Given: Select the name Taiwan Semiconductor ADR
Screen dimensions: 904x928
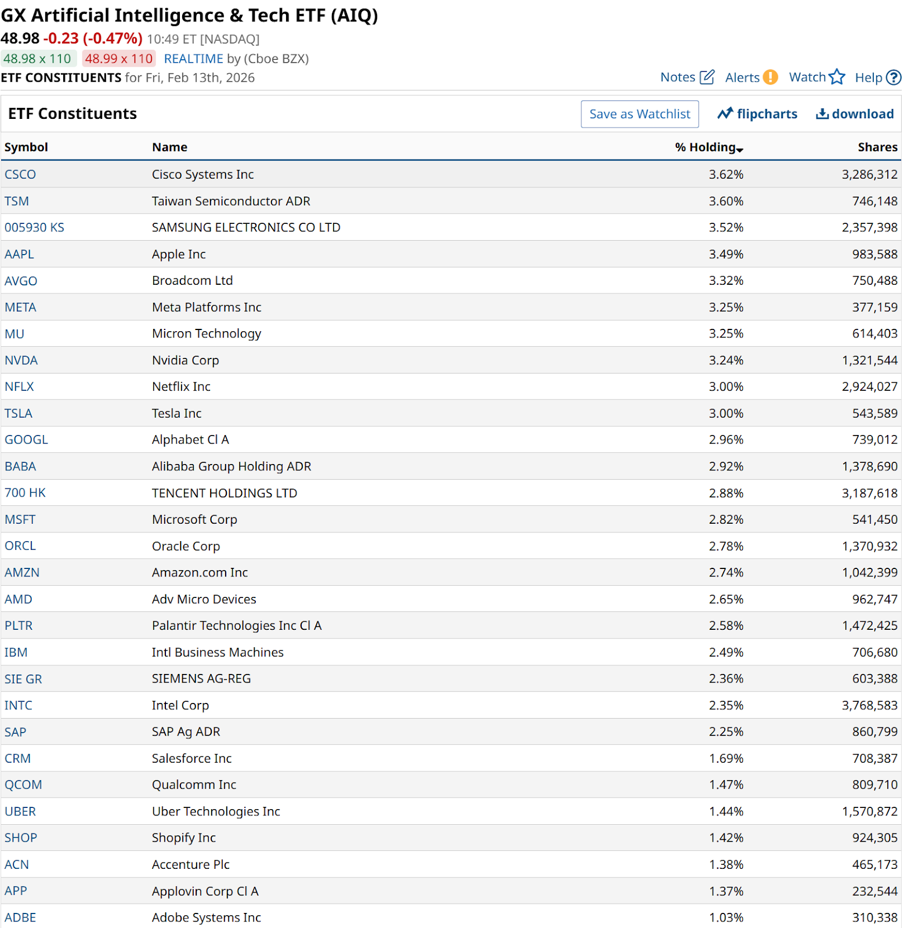Looking at the screenshot, I should coord(231,201).
